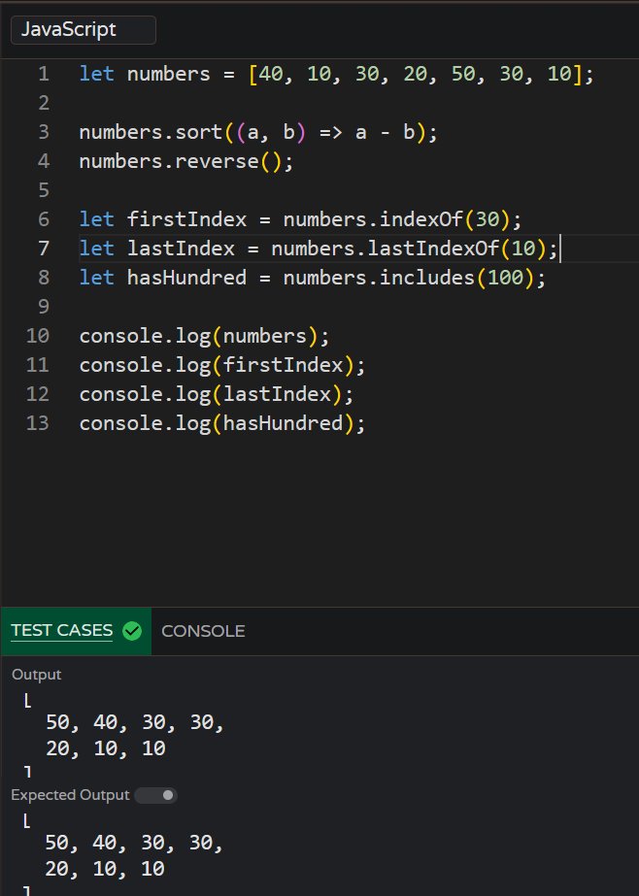Click 'console.log(lastIndex);' line

pyautogui.click(x=216, y=394)
